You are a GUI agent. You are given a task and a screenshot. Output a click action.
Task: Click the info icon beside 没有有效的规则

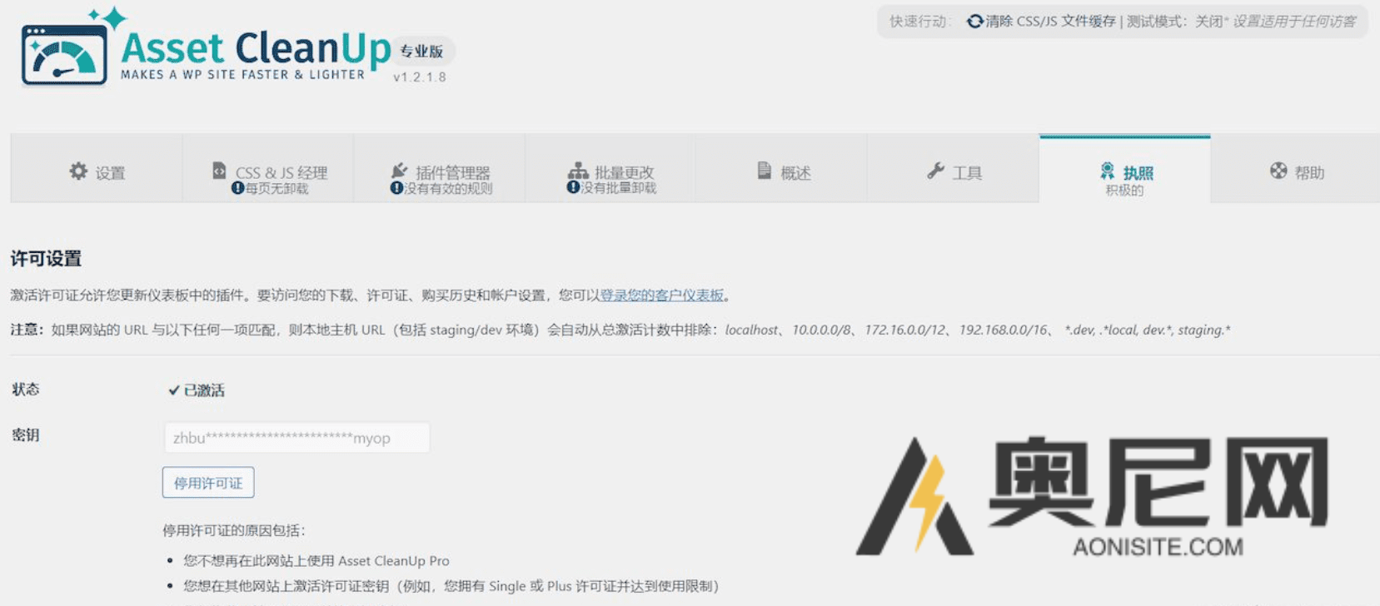396,189
